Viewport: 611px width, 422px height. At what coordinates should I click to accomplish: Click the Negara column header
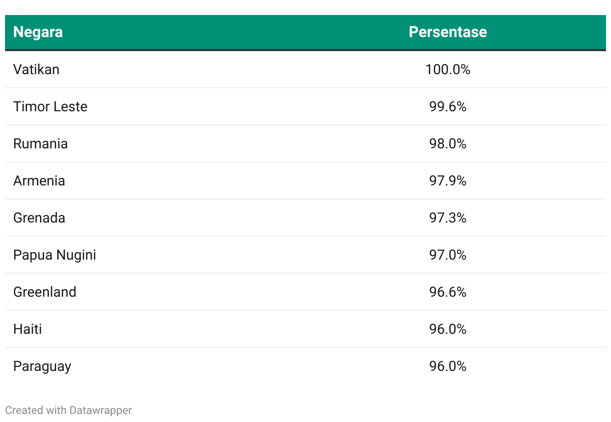[38, 32]
